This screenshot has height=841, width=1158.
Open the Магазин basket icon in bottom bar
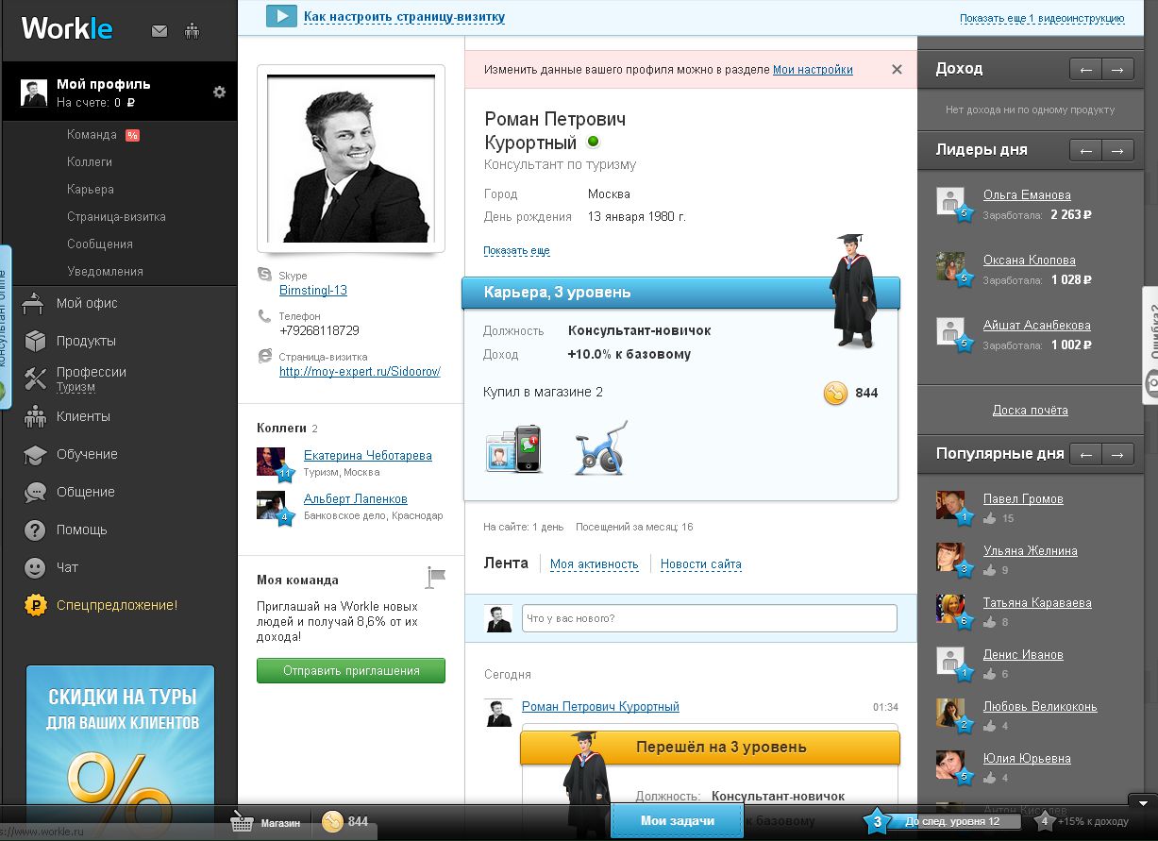(243, 822)
